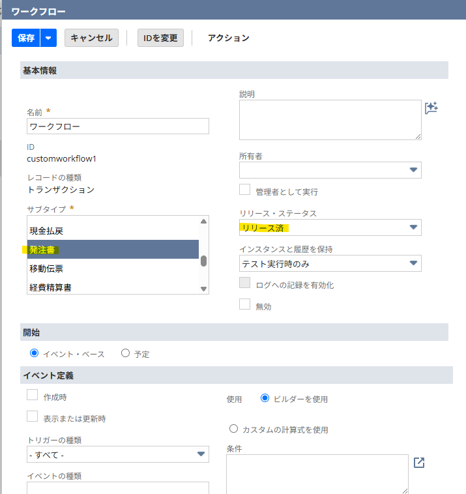This screenshot has width=466, height=494.
Task: Click the 名前 text field
Action: point(118,126)
